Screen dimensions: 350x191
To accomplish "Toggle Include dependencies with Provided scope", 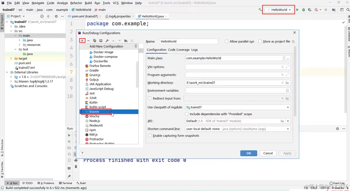I will coord(187,114).
